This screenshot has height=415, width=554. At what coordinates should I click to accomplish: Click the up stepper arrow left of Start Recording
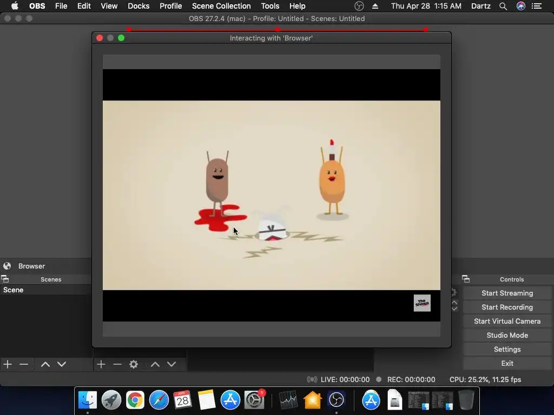pos(454,303)
